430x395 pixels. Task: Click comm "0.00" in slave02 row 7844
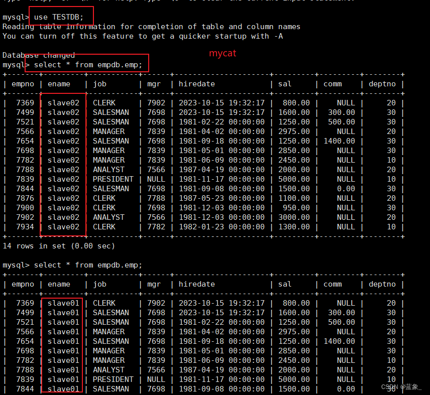tap(346, 189)
